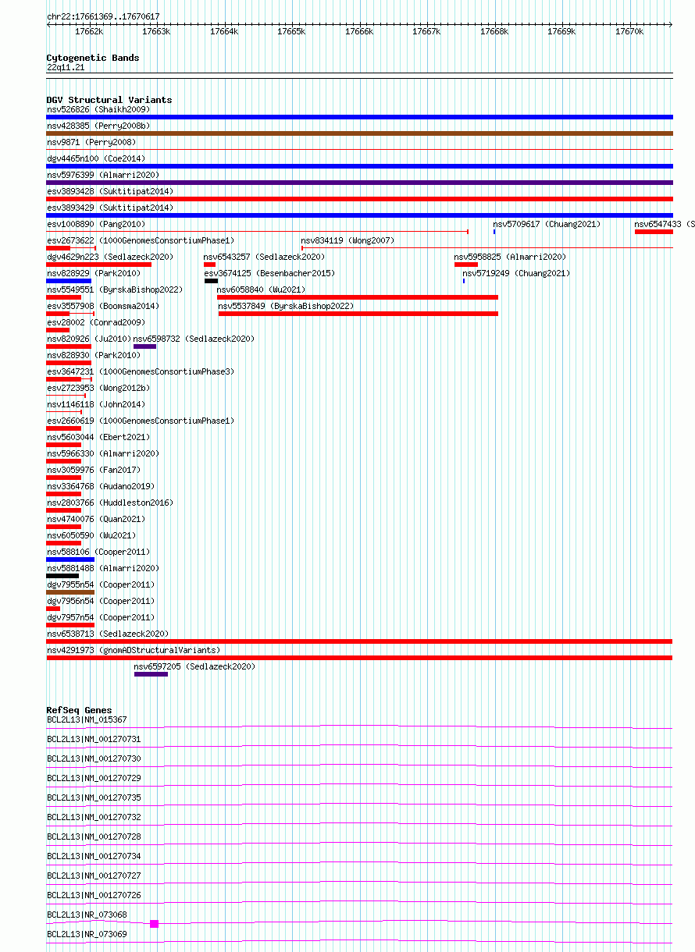Open variant nsv9871 (Perry2008)
The height and width of the screenshot is (952, 695).
pyautogui.click(x=91, y=142)
